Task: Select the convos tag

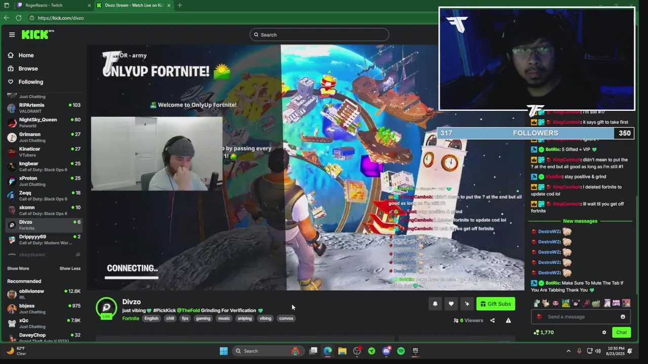Action: 286,318
